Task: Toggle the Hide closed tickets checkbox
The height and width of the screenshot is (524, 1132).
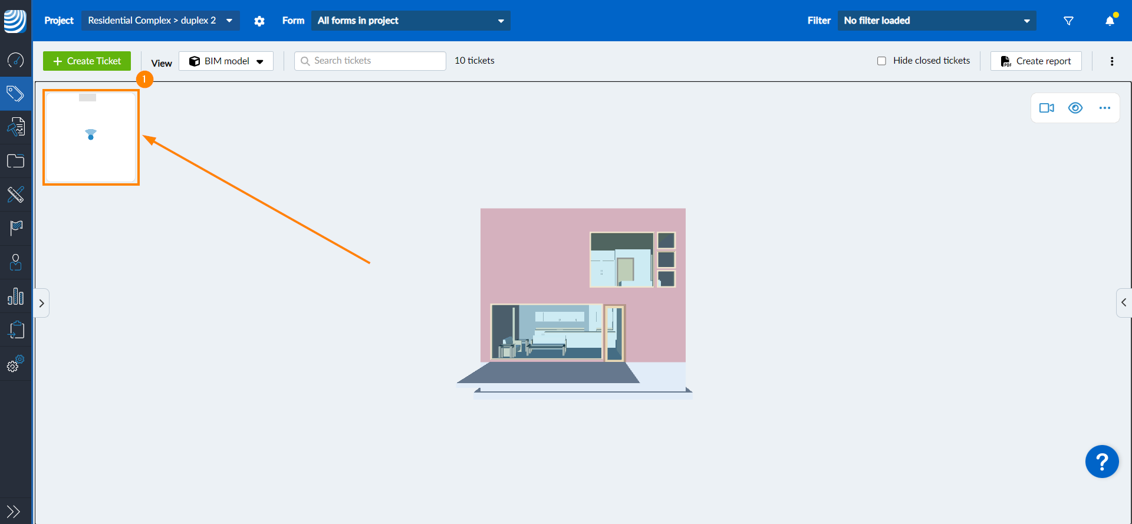Action: tap(881, 61)
